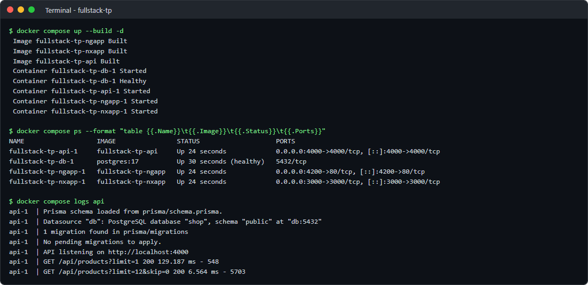
Task: Click the 5432/tcp ports entry
Action: point(291,162)
